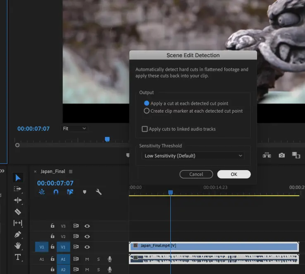Select the Track Select Forward tool
Viewport: 305px width, 274px height.
(x=18, y=189)
